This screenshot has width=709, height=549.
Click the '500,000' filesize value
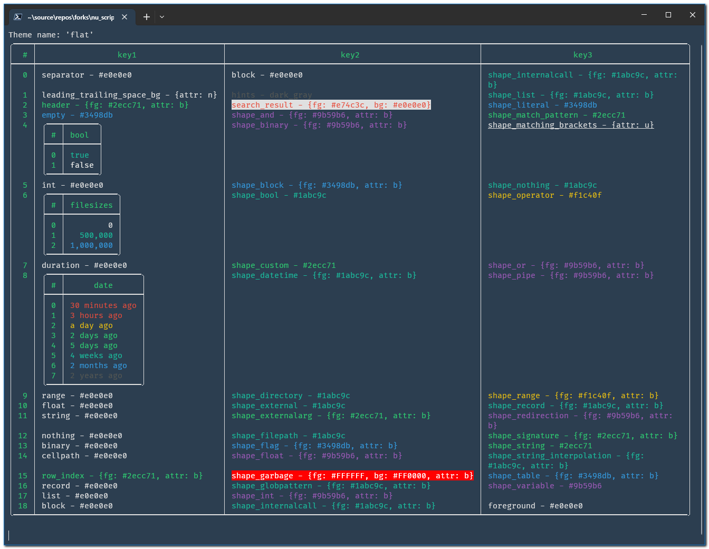pos(97,235)
